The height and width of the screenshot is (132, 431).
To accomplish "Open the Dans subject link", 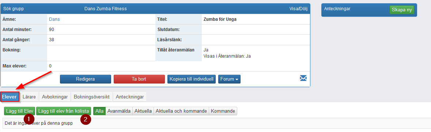I will 54,19.
